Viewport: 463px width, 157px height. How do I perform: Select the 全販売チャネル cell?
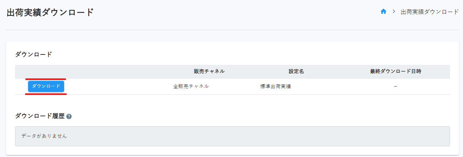click(191, 86)
